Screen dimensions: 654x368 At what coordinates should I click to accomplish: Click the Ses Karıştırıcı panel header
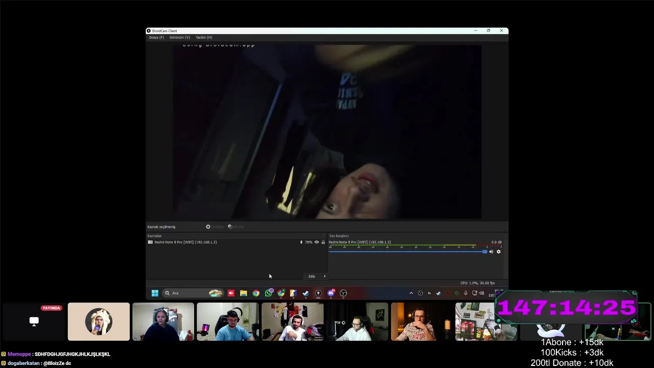click(x=339, y=236)
